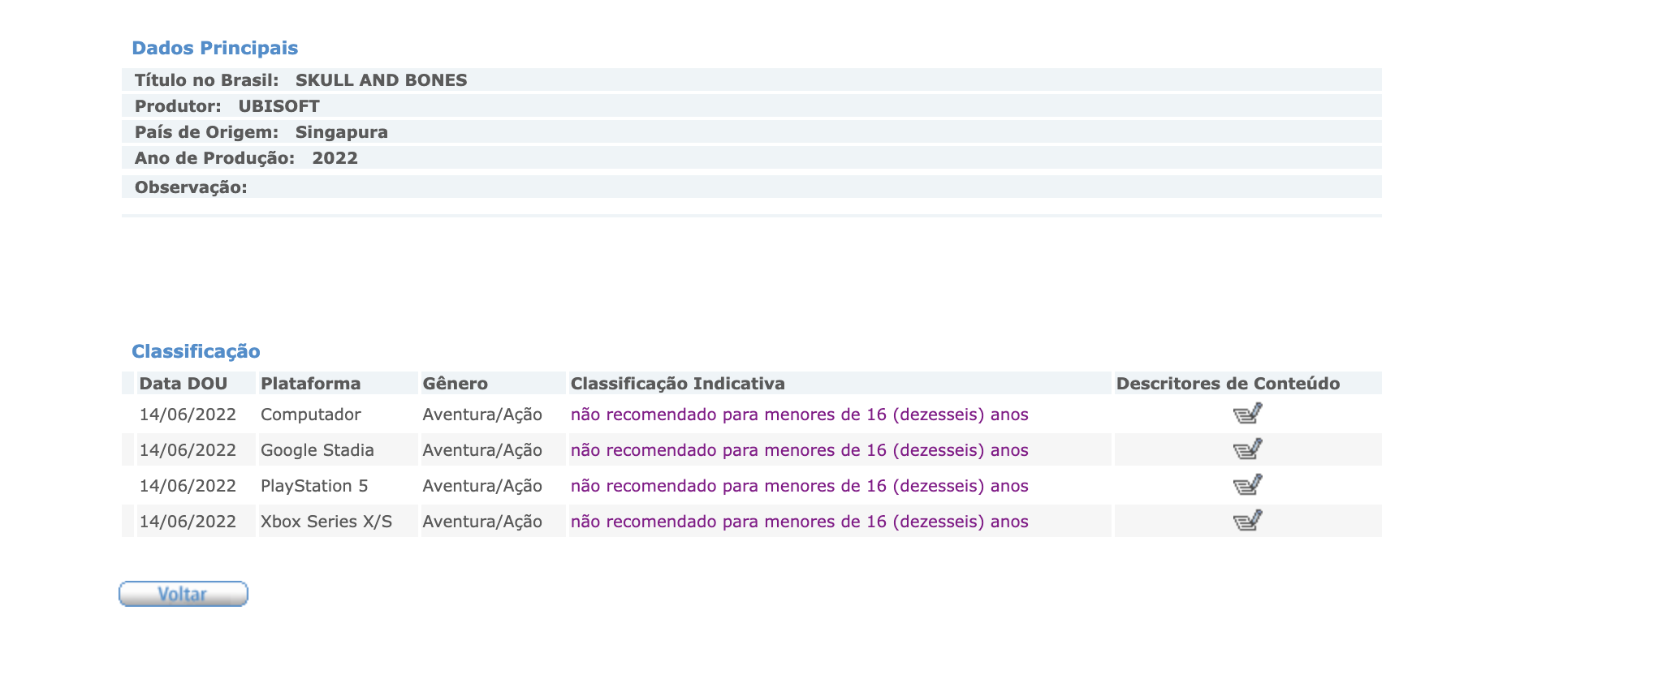Click the Google Stadia age rating link

pos(799,450)
